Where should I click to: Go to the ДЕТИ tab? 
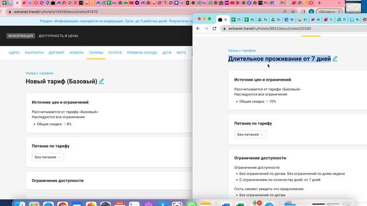167,53
